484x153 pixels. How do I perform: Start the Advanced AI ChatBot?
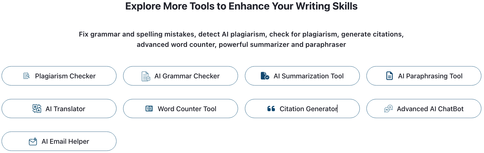click(424, 109)
